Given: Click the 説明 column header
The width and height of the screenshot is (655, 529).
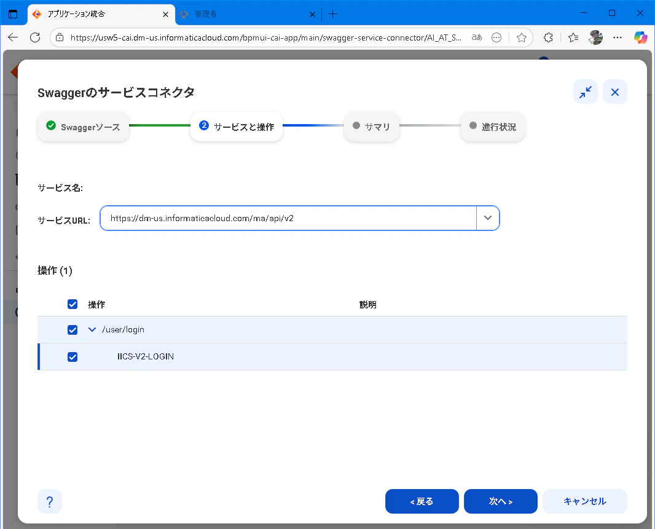Looking at the screenshot, I should tap(367, 305).
